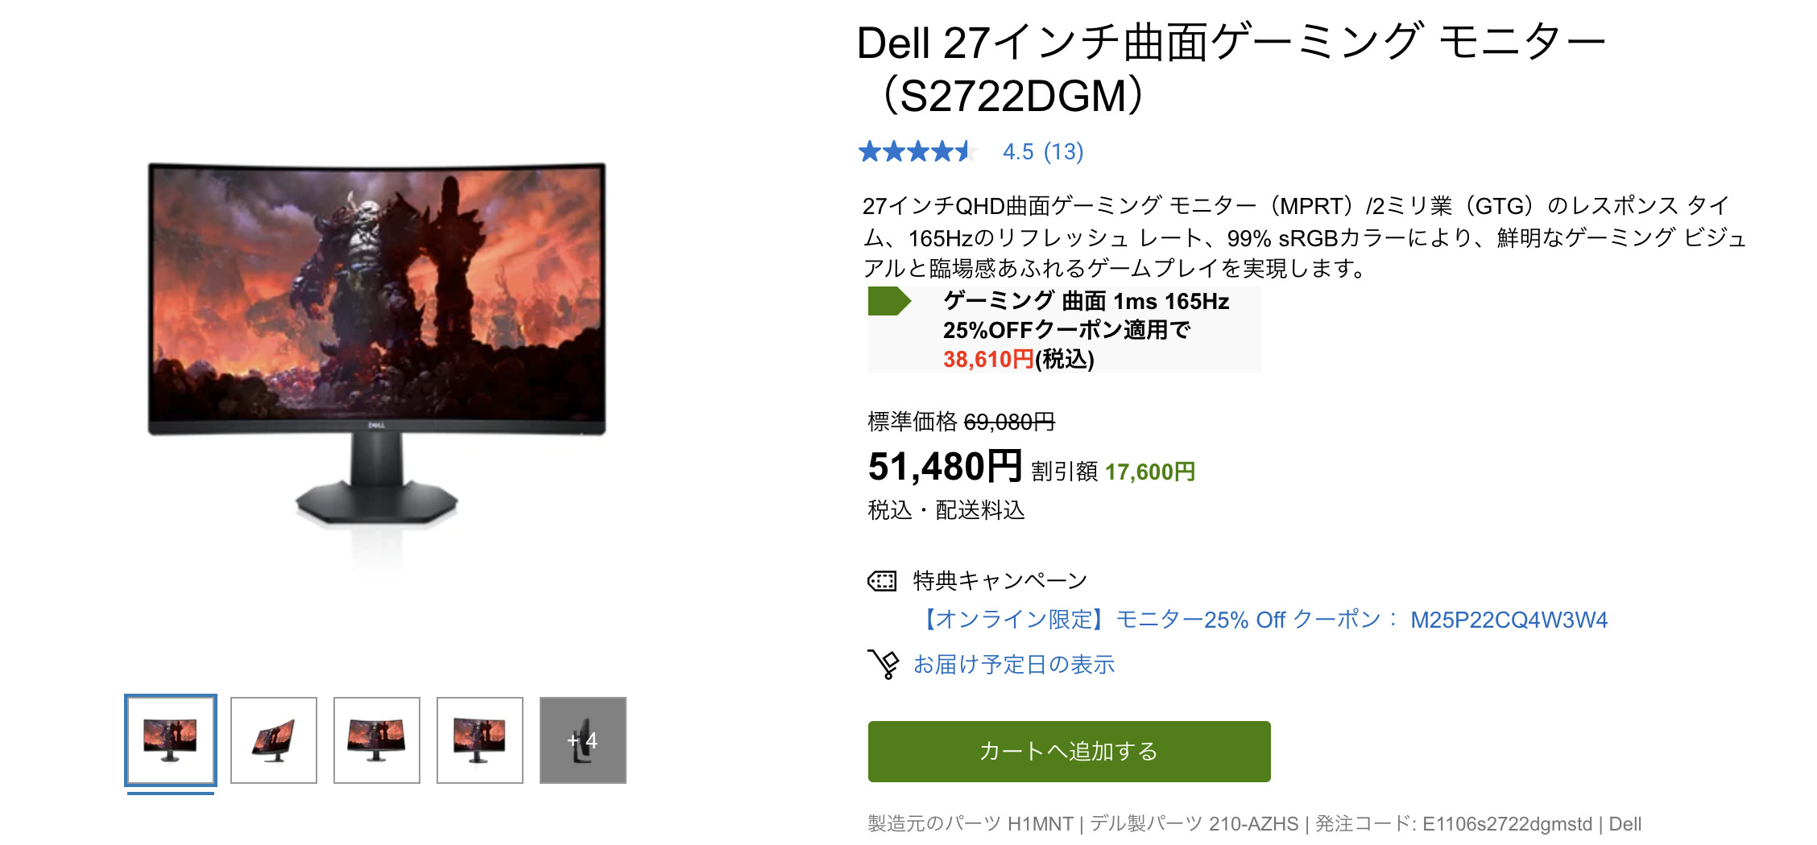This screenshot has height=845, width=1817.
Task: Click the delivery truck icon
Action: pos(884,665)
